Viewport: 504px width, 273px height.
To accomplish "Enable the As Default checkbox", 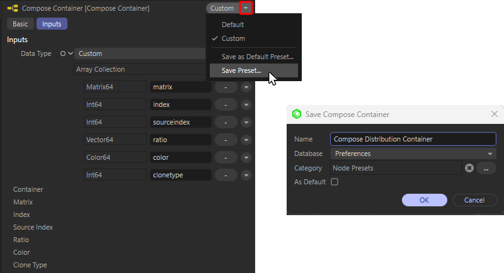I will [335, 182].
